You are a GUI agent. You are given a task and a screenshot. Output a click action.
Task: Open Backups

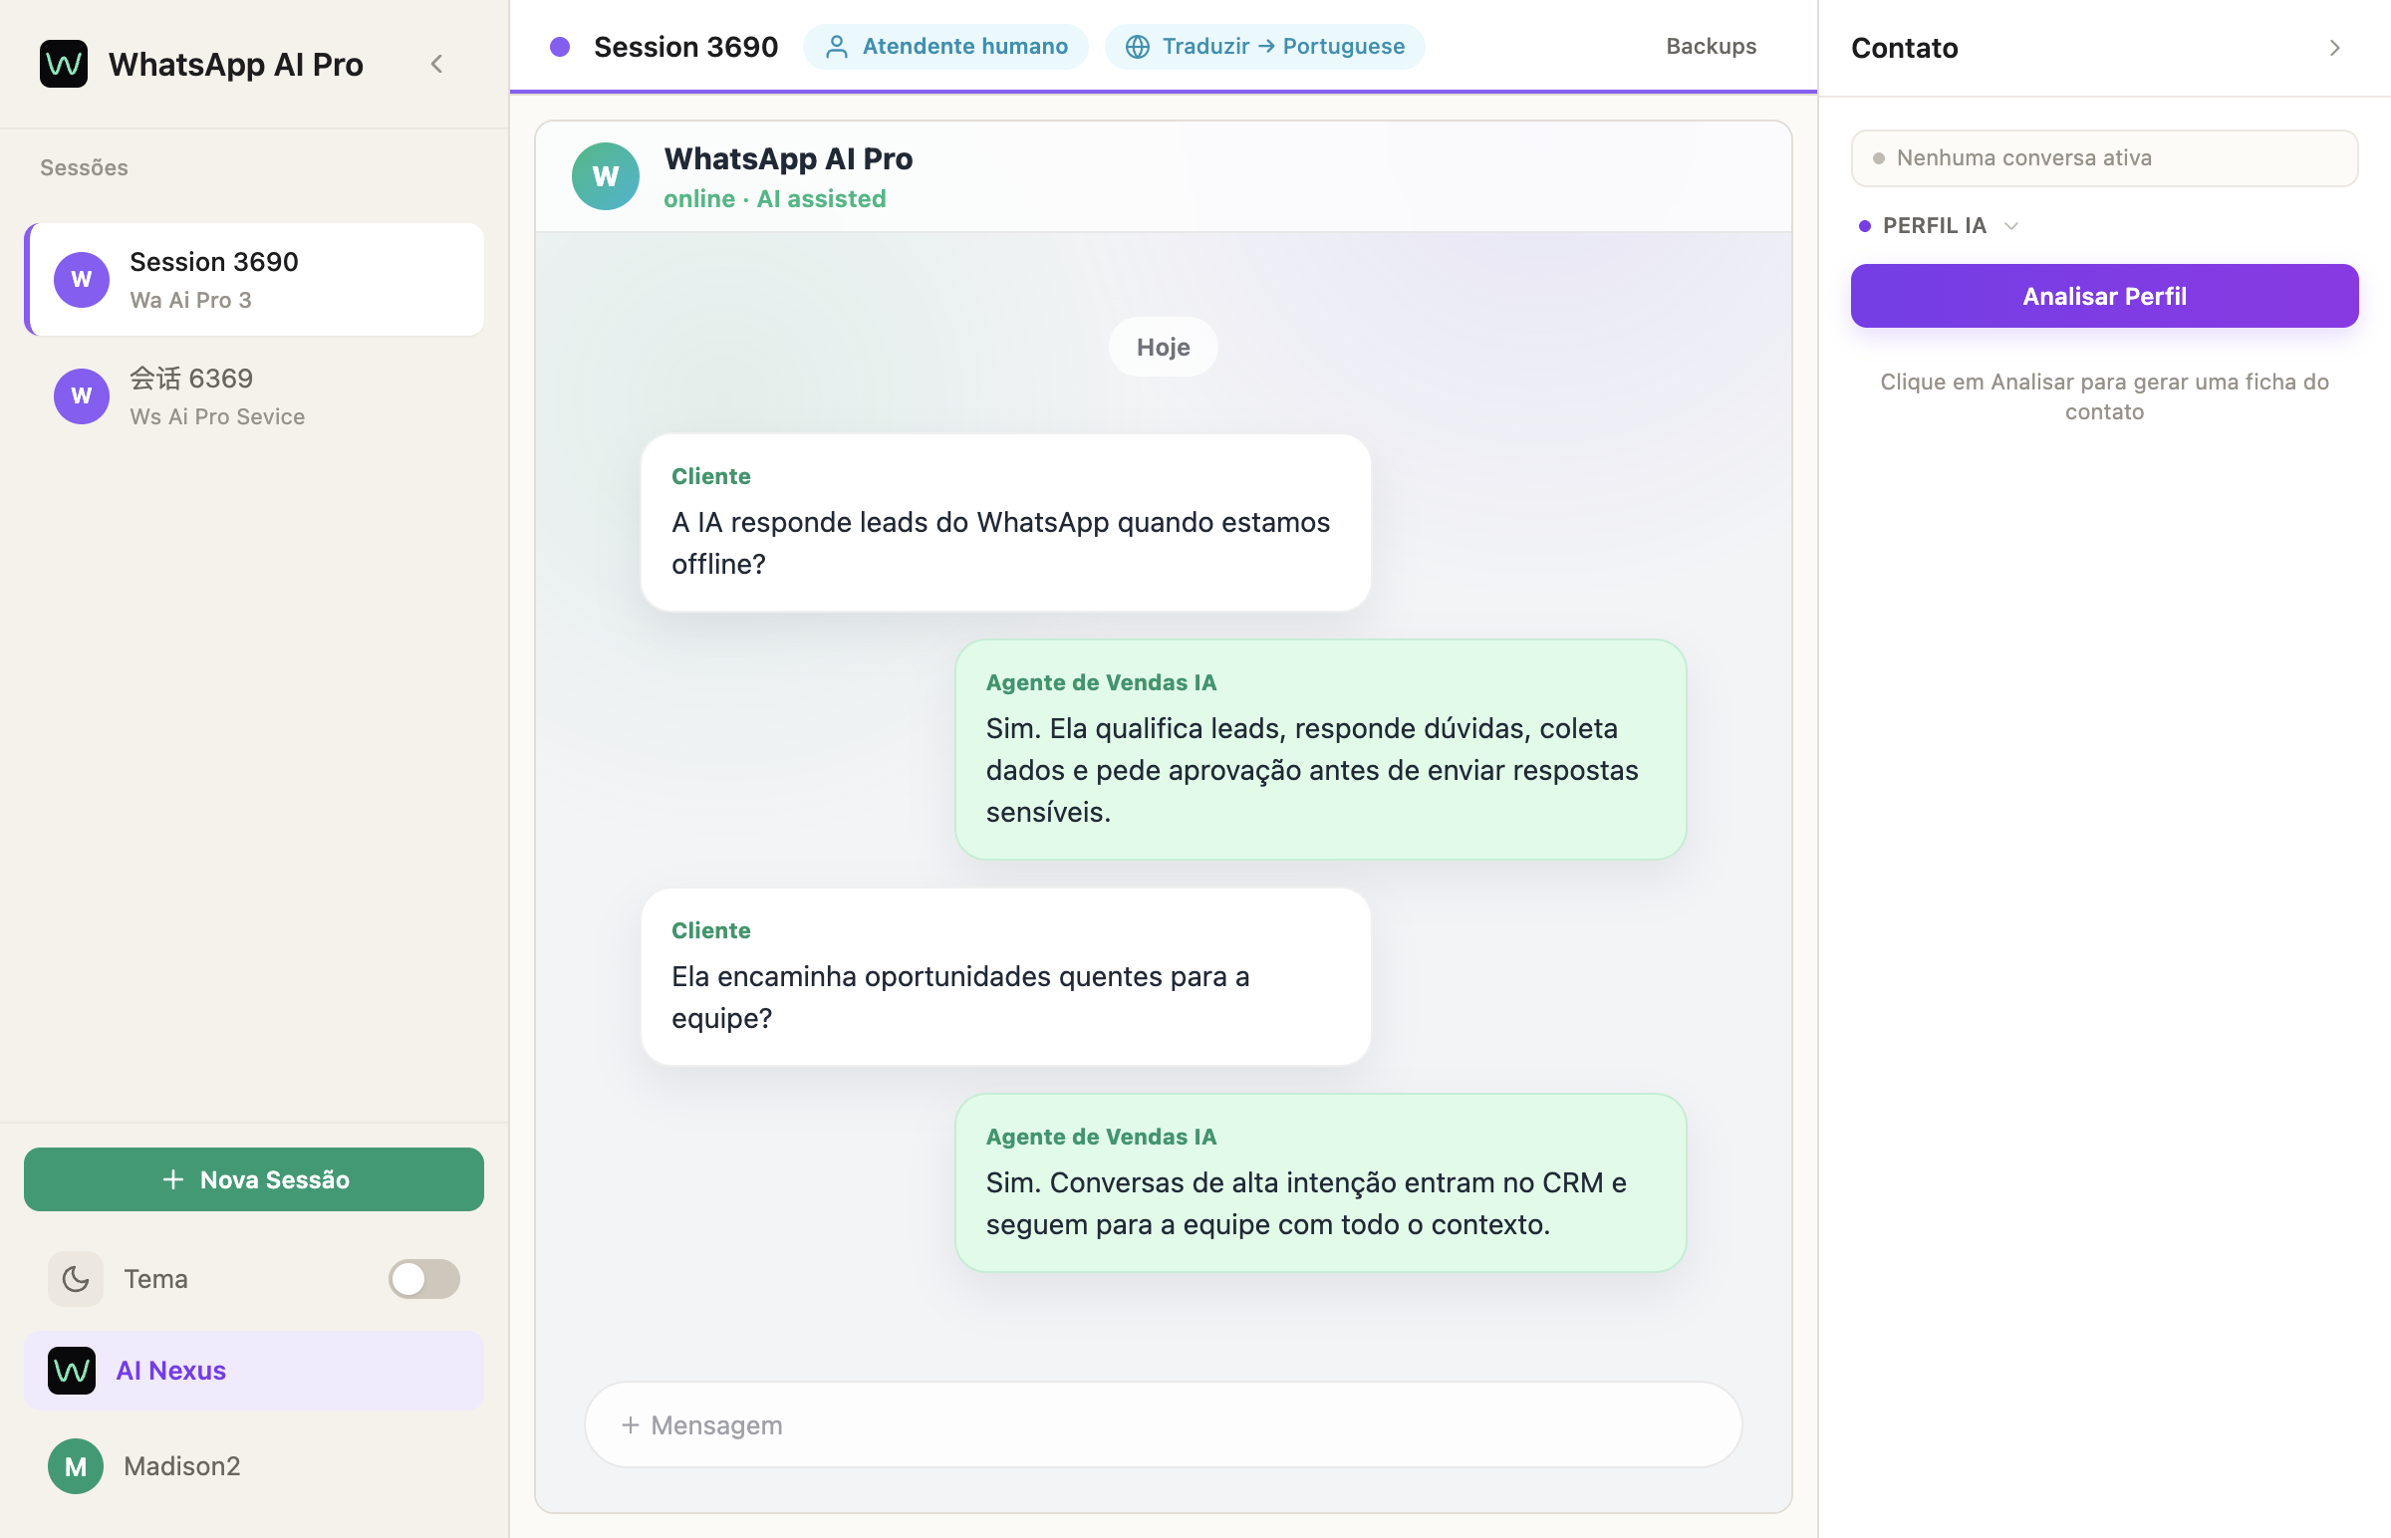tap(1712, 47)
